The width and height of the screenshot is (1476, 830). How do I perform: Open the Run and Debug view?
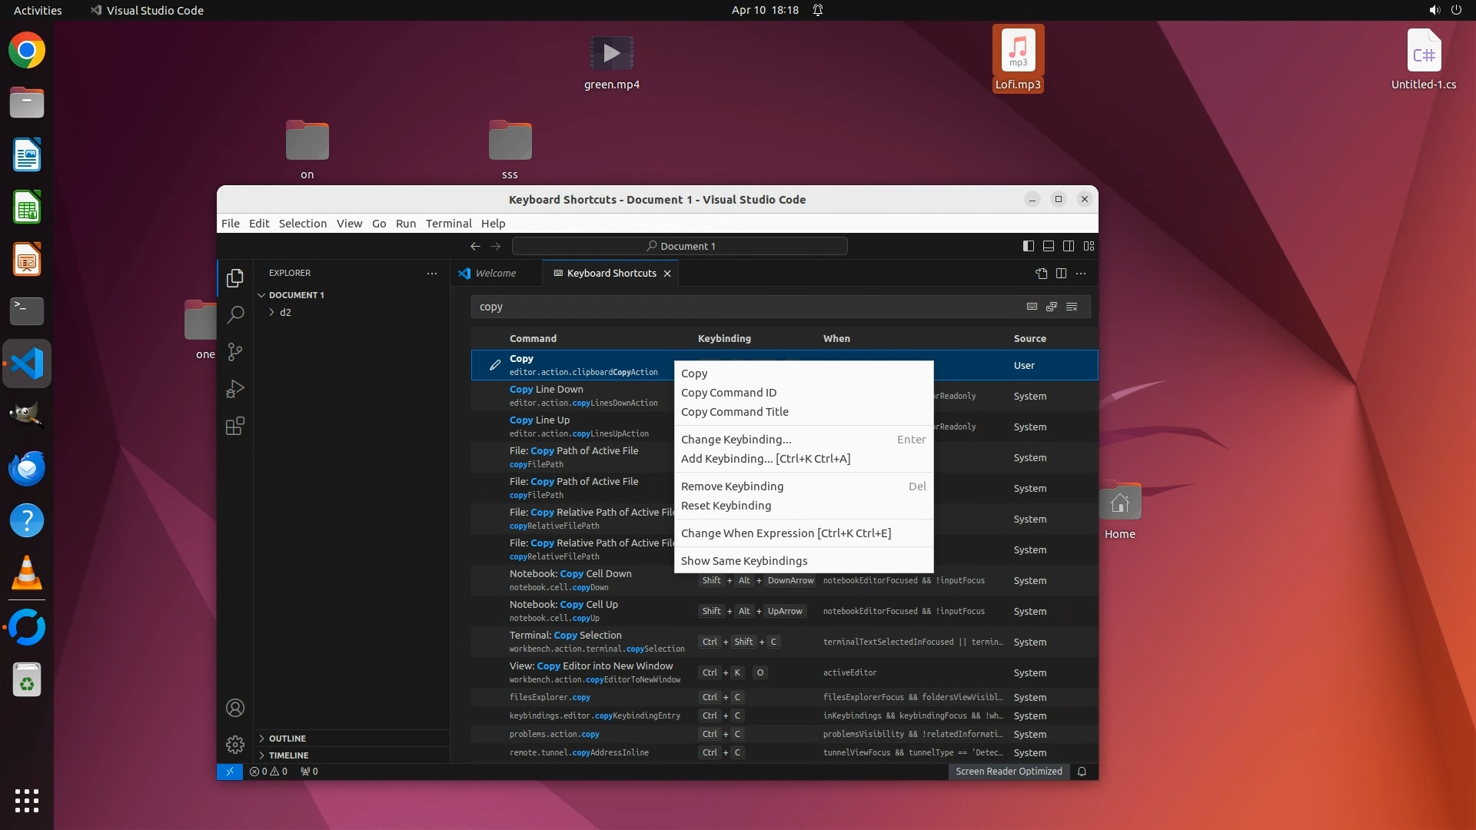pos(235,389)
